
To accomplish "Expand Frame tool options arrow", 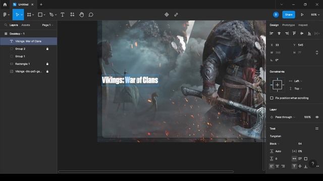I will tap(33, 15).
